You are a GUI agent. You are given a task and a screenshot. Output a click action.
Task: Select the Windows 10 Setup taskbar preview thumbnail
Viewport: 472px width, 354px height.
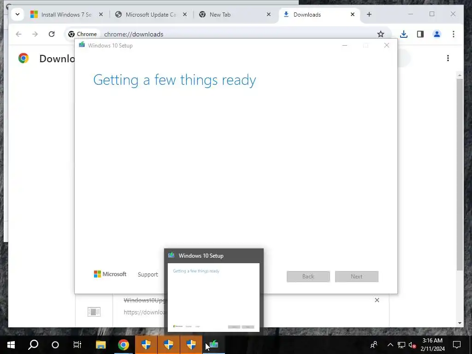click(x=213, y=297)
